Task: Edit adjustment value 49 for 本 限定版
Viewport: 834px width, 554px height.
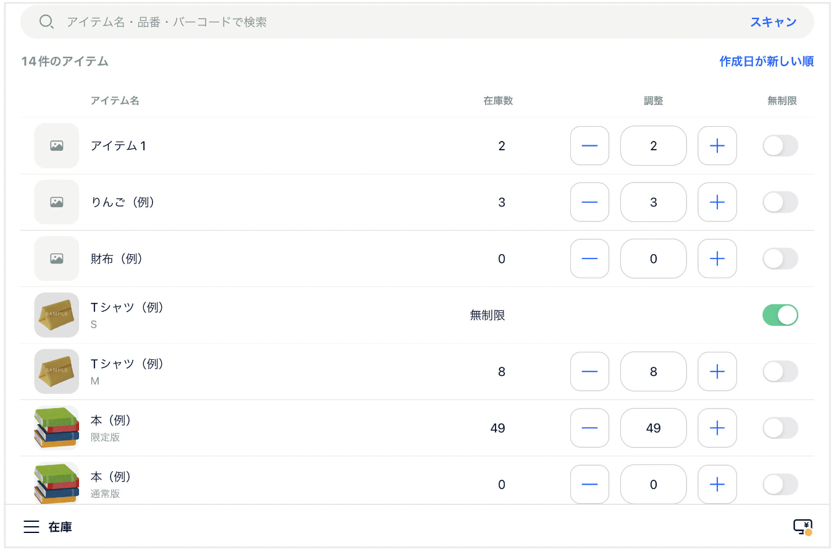Action: tap(653, 428)
